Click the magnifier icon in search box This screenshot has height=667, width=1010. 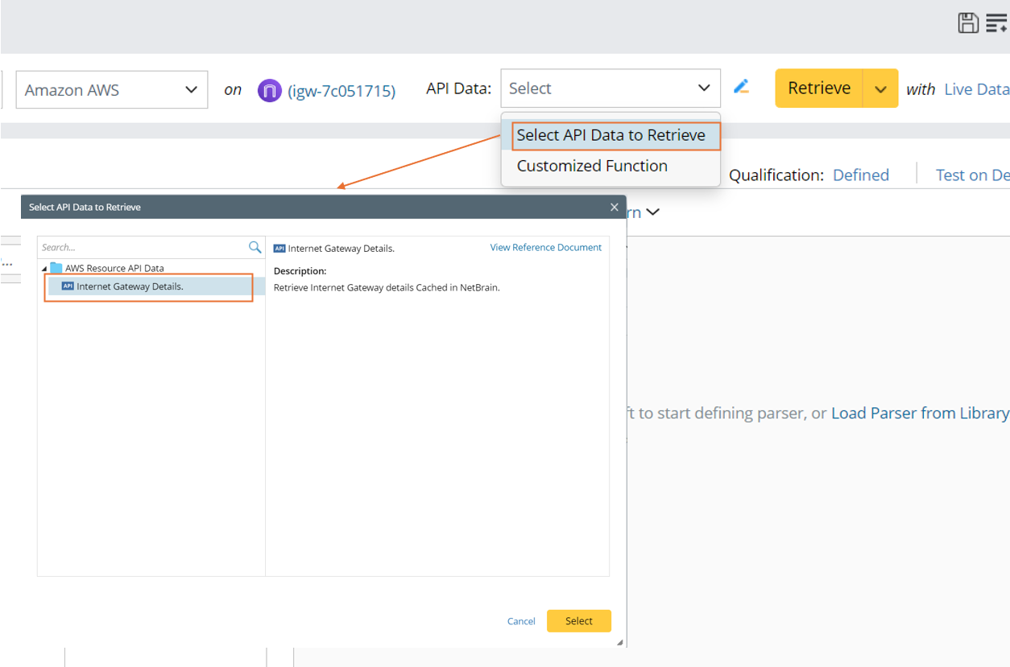pos(255,247)
